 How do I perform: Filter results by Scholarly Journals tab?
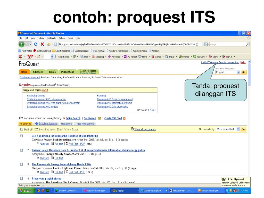46,123
